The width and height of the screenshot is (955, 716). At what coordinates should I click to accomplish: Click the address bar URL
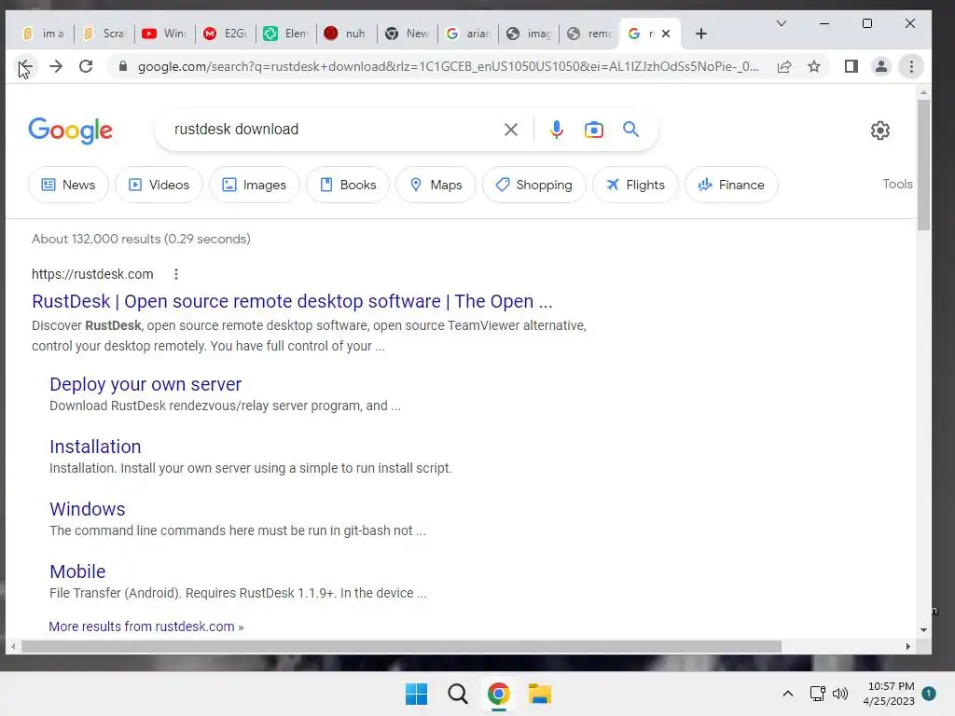point(449,66)
